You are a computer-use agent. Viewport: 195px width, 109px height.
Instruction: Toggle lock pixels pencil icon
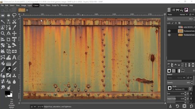[173, 23]
